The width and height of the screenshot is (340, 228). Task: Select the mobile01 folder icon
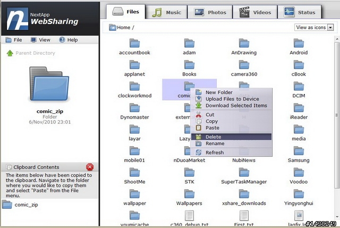134,151
